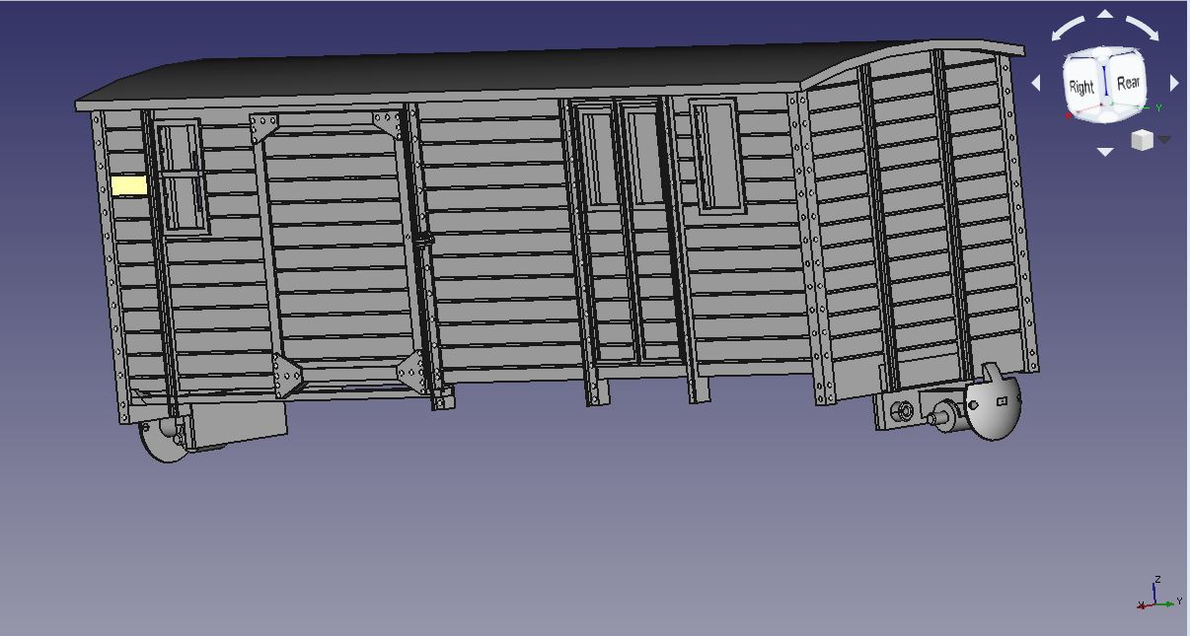Click the dropdown arrow beside mini cube

coord(1164,141)
